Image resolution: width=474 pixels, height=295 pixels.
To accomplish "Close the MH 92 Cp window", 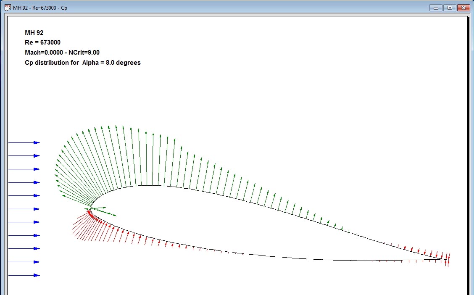I will tap(463, 8).
